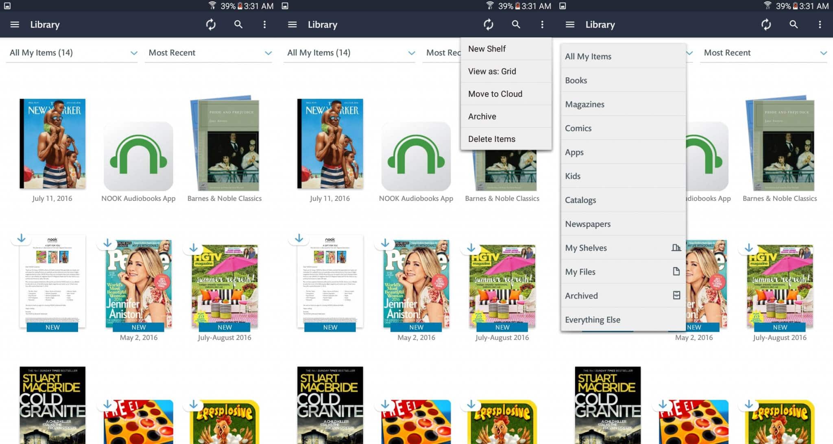Tap chevron of left screen Most Recent
The width and height of the screenshot is (833, 444).
click(268, 53)
